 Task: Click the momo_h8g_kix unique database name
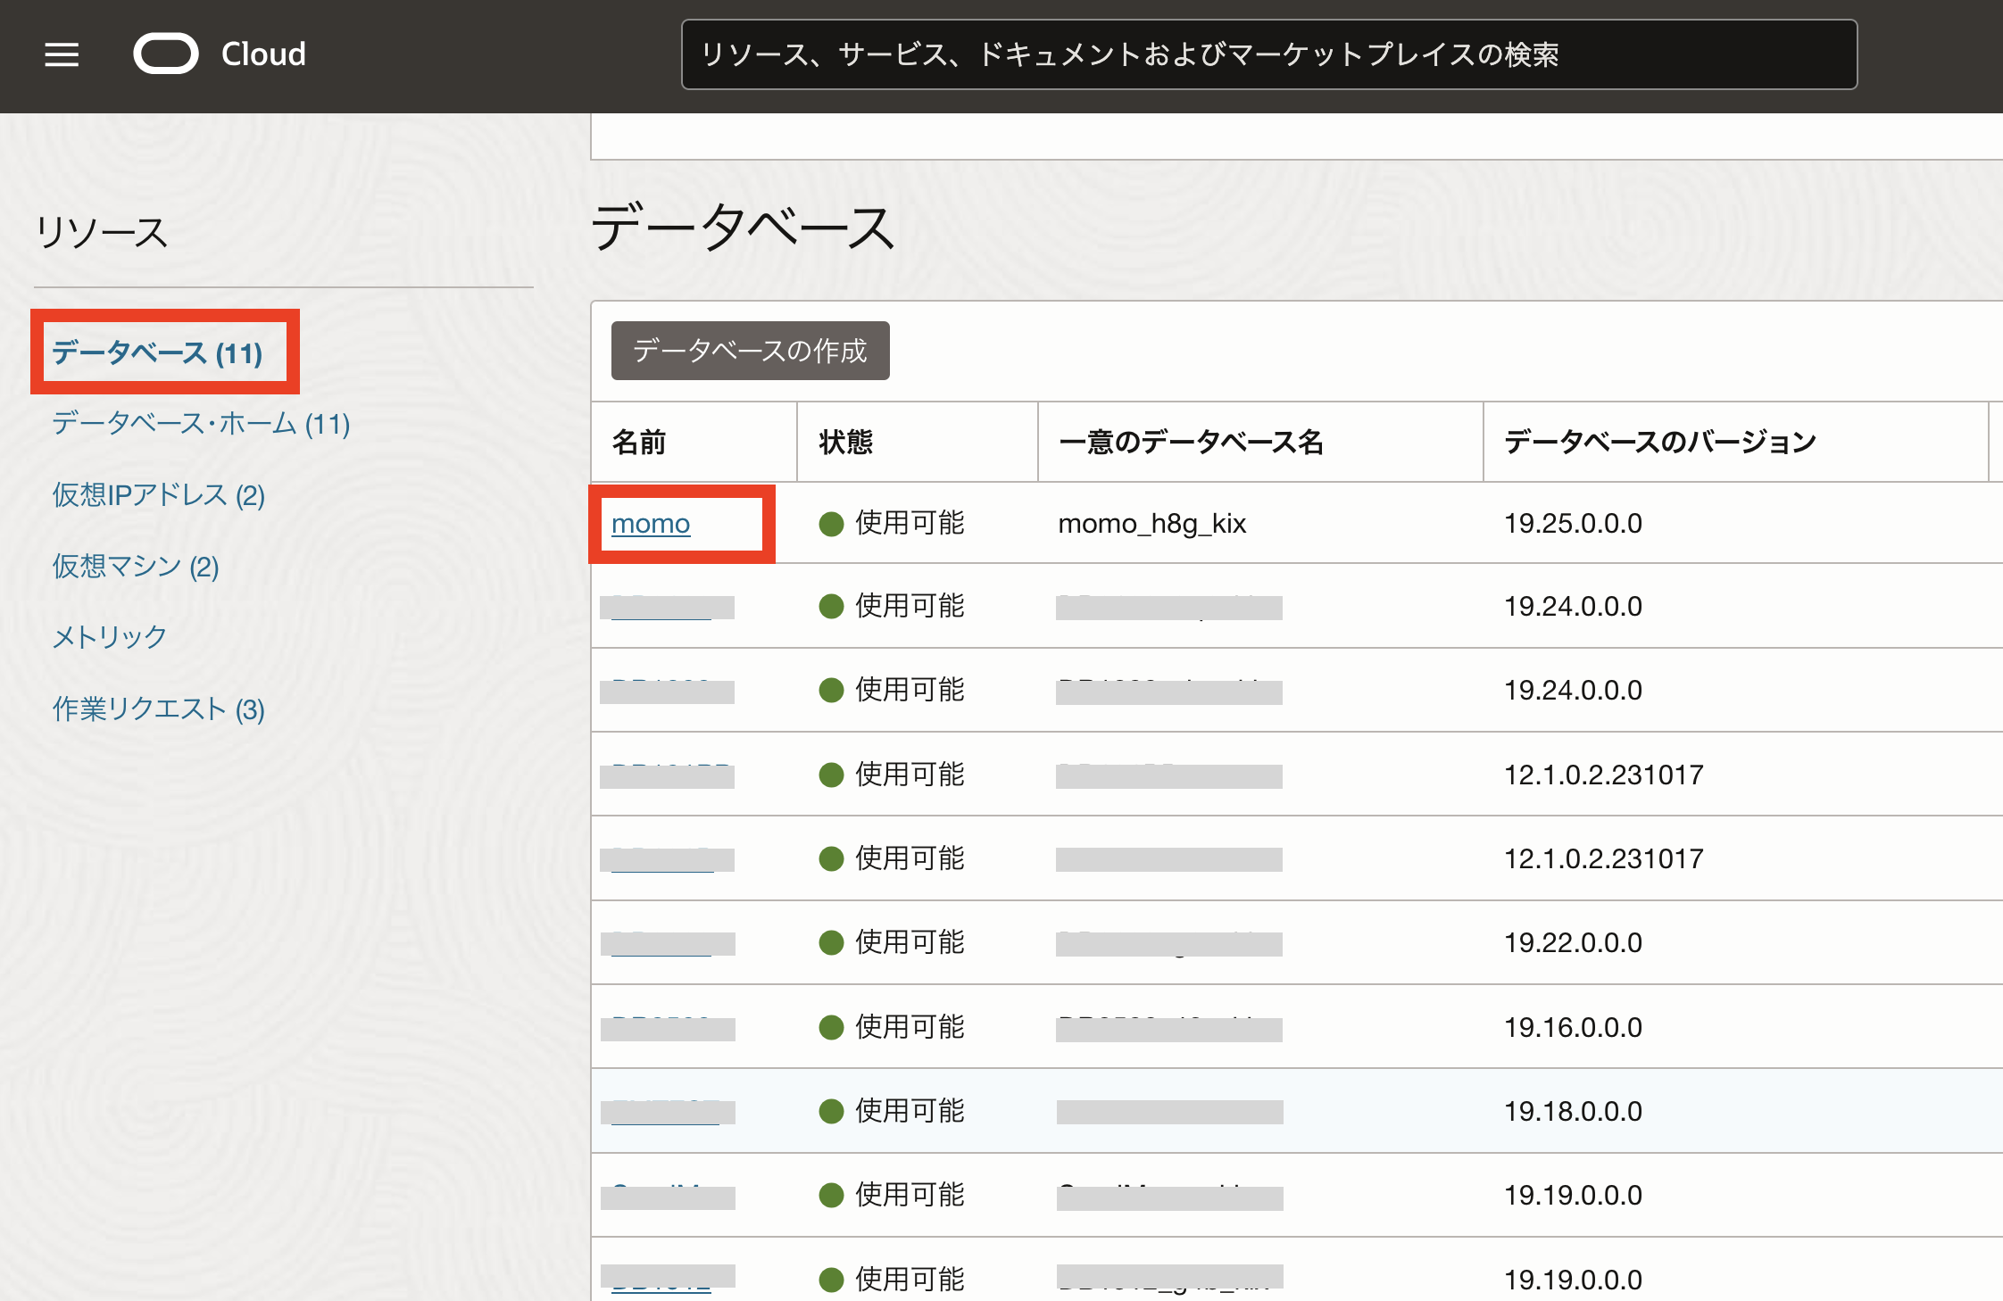(1151, 524)
